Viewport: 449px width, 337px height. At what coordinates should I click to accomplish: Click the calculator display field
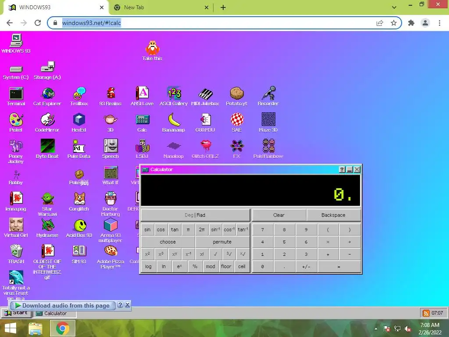[x=250, y=190]
